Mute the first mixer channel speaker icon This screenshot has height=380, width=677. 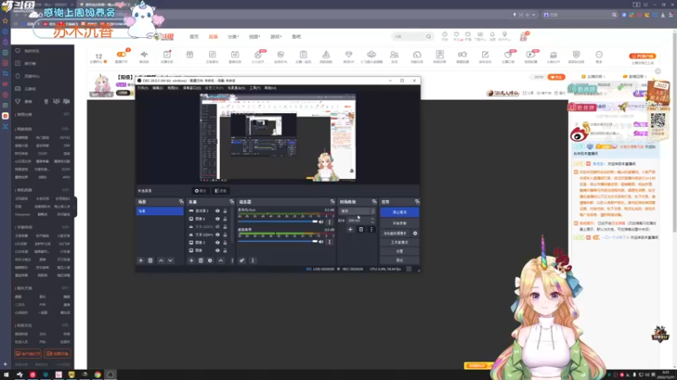click(321, 222)
